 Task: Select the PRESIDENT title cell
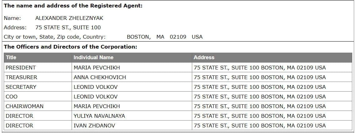pyautogui.click(x=38, y=68)
